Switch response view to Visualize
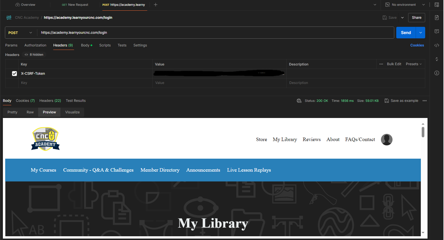 click(72, 112)
